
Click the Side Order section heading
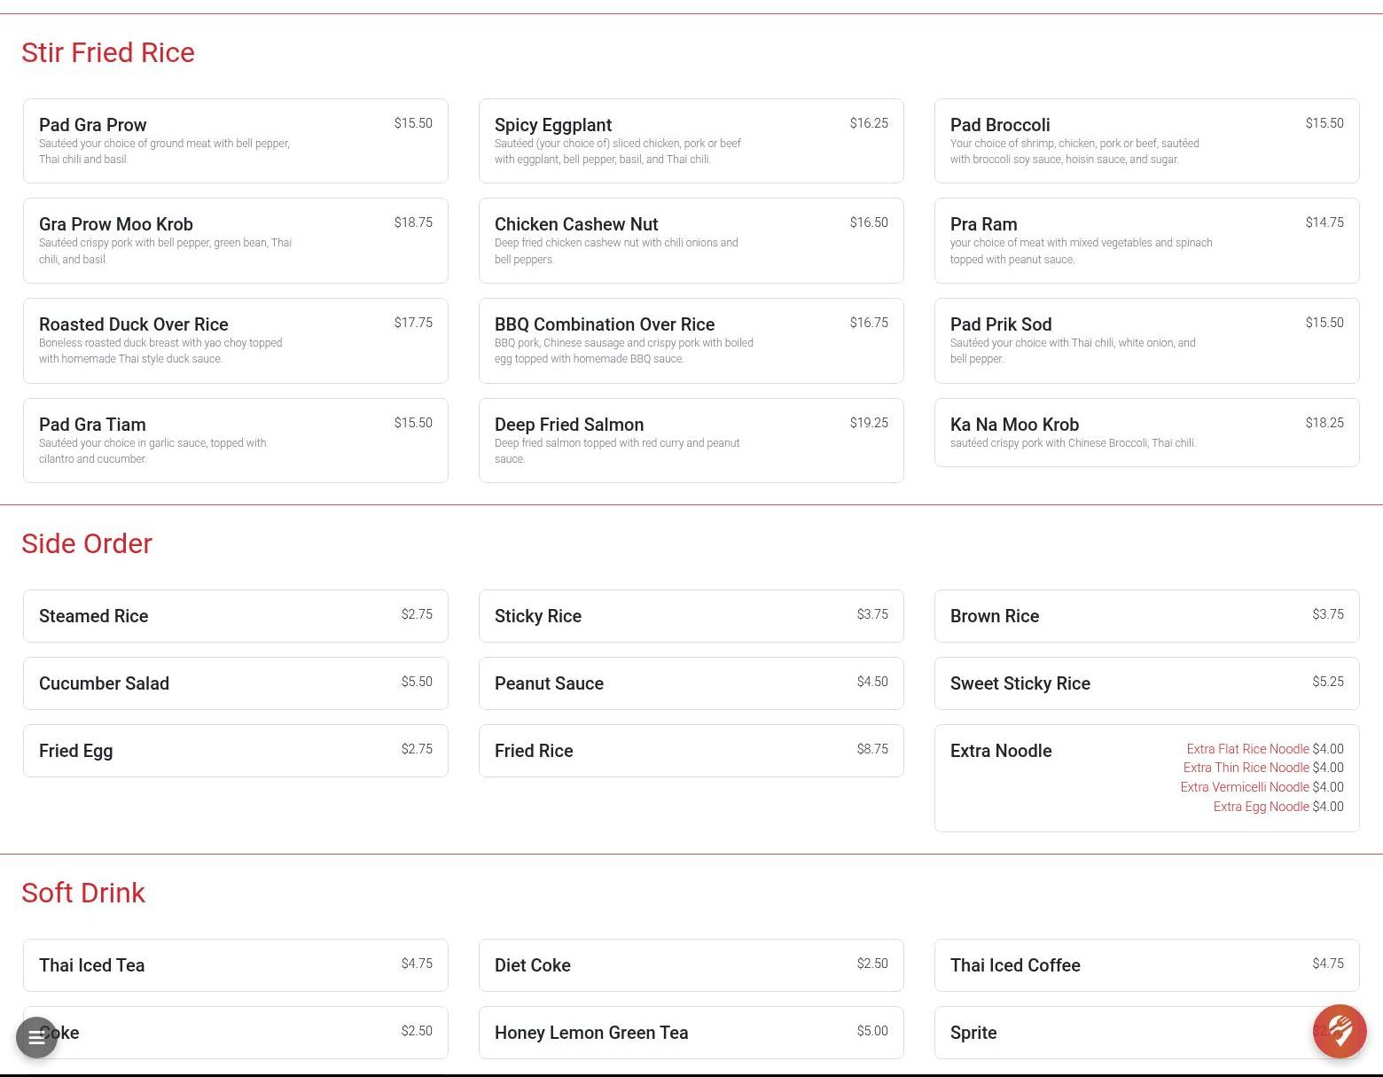(x=87, y=543)
